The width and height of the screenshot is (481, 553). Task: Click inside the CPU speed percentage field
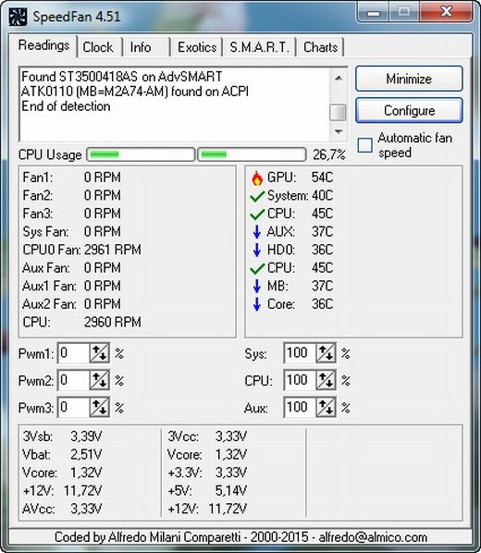point(300,380)
